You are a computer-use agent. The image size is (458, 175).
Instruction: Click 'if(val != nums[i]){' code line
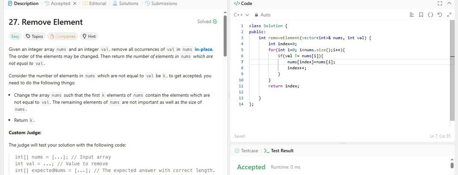tap(301, 56)
